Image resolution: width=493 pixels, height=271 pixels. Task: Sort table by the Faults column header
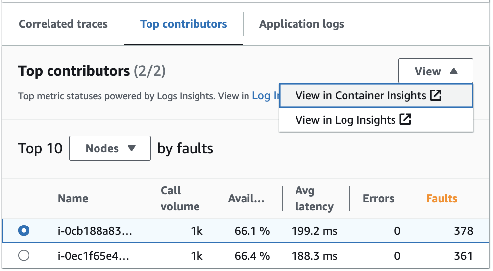click(442, 199)
